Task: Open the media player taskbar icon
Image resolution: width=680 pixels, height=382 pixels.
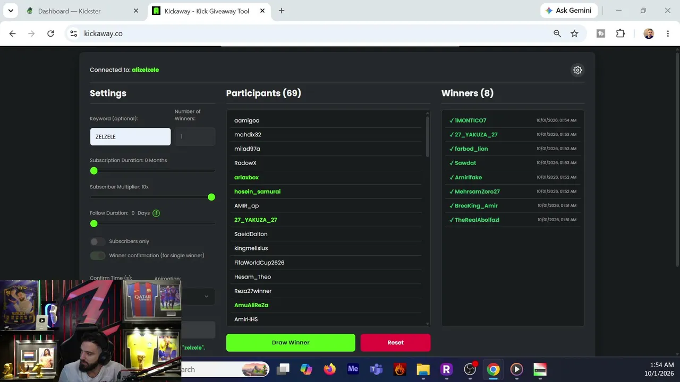Action: pos(517,369)
